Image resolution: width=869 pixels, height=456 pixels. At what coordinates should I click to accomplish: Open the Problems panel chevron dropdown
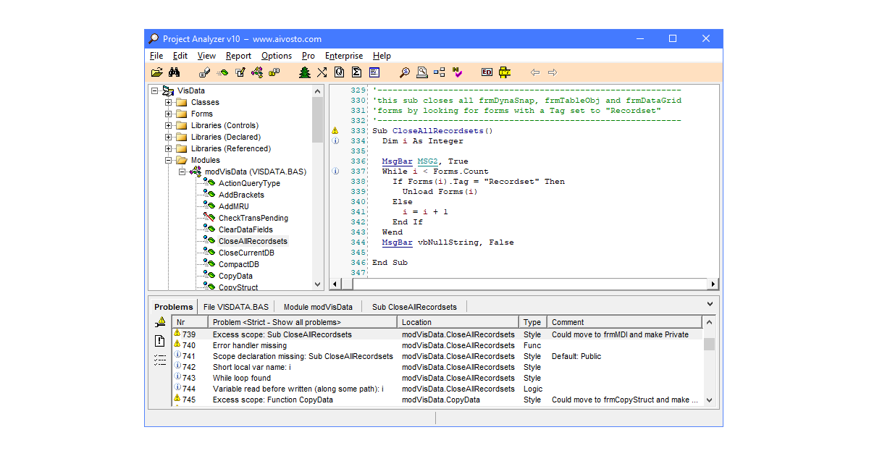tap(710, 303)
